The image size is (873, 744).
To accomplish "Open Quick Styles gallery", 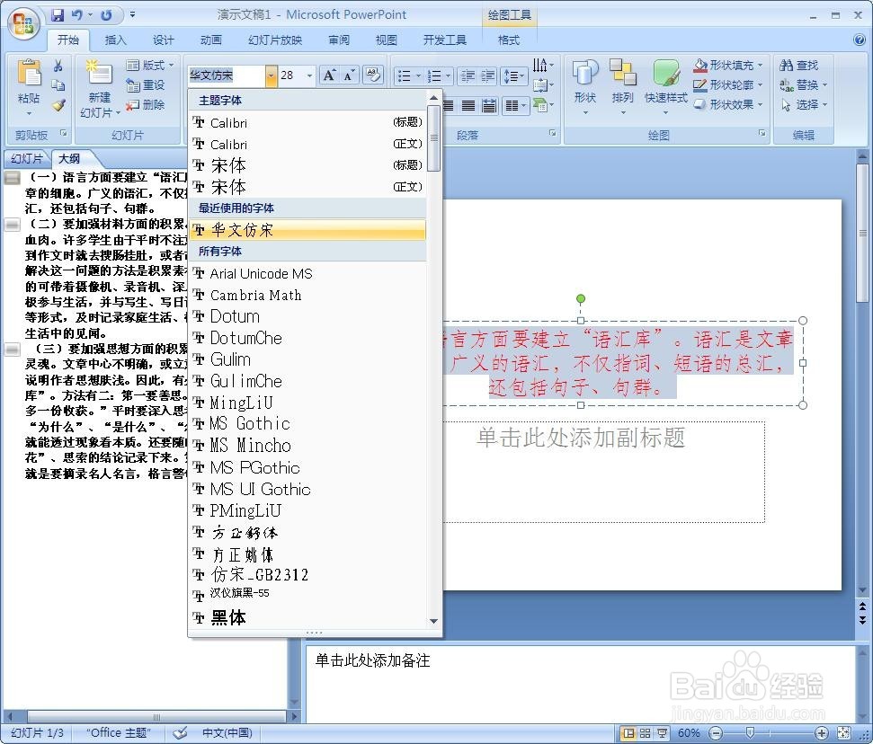I will [x=666, y=86].
